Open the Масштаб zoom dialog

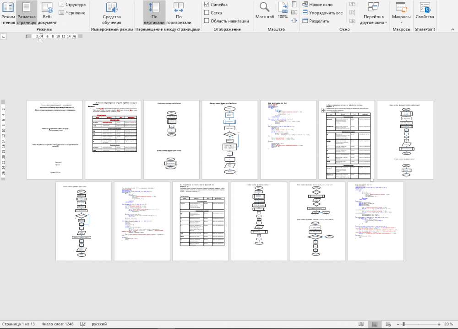tap(264, 11)
